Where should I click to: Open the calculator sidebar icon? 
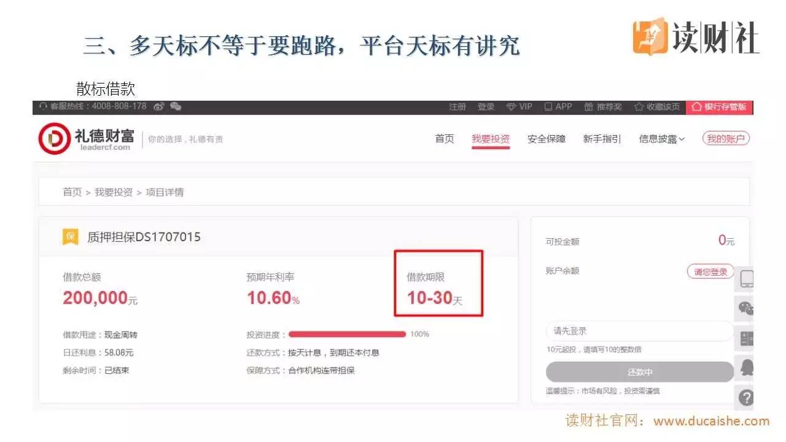[x=746, y=338]
